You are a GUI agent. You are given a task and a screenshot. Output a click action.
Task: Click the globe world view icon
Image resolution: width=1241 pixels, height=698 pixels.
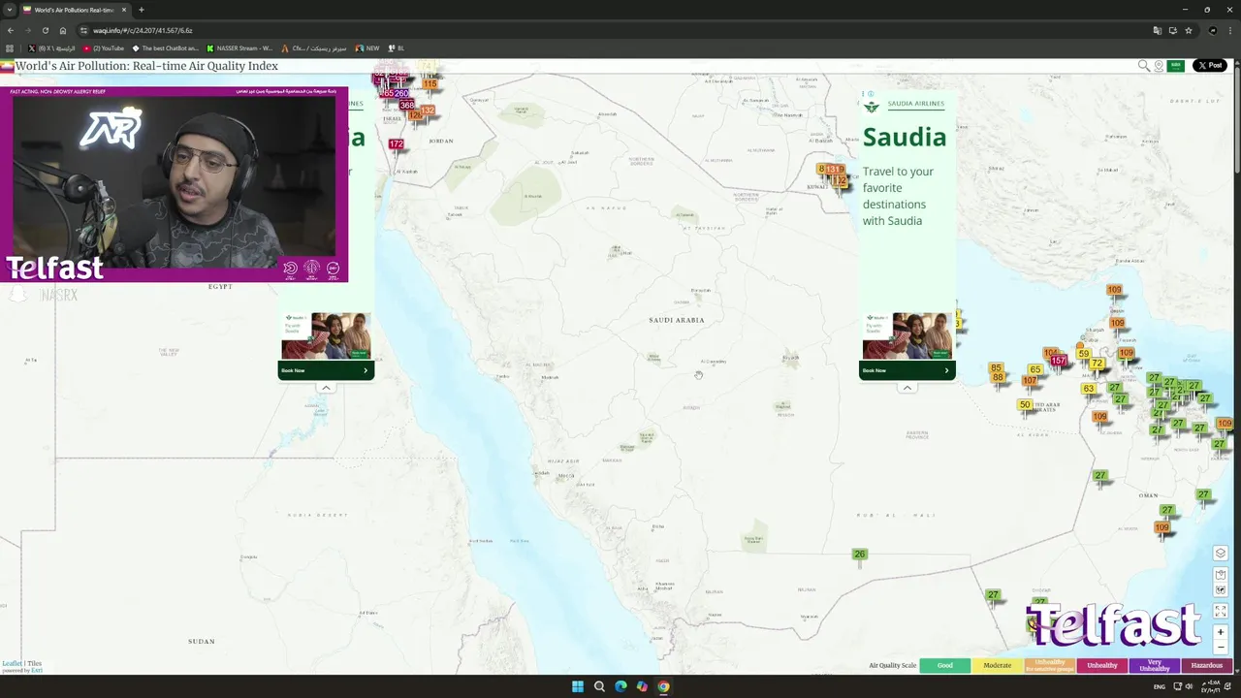coord(1221,589)
